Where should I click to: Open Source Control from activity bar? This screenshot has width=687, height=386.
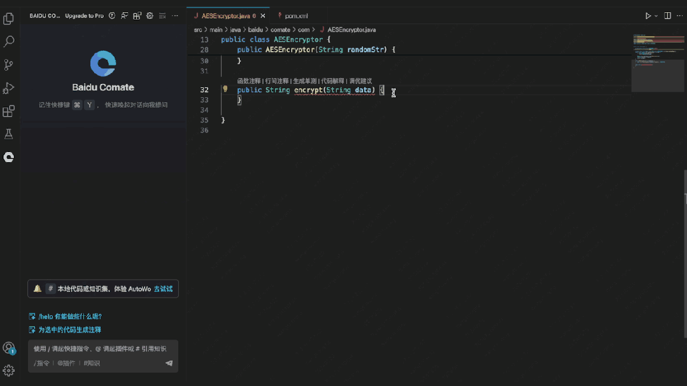point(8,64)
